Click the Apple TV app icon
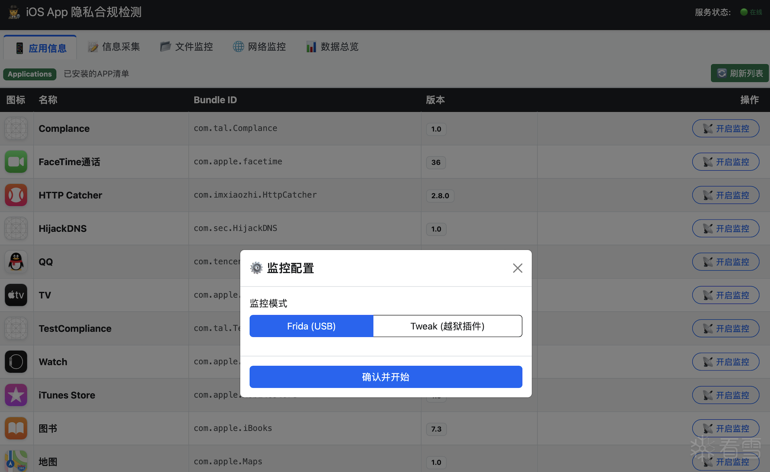The height and width of the screenshot is (472, 770). (x=16, y=295)
